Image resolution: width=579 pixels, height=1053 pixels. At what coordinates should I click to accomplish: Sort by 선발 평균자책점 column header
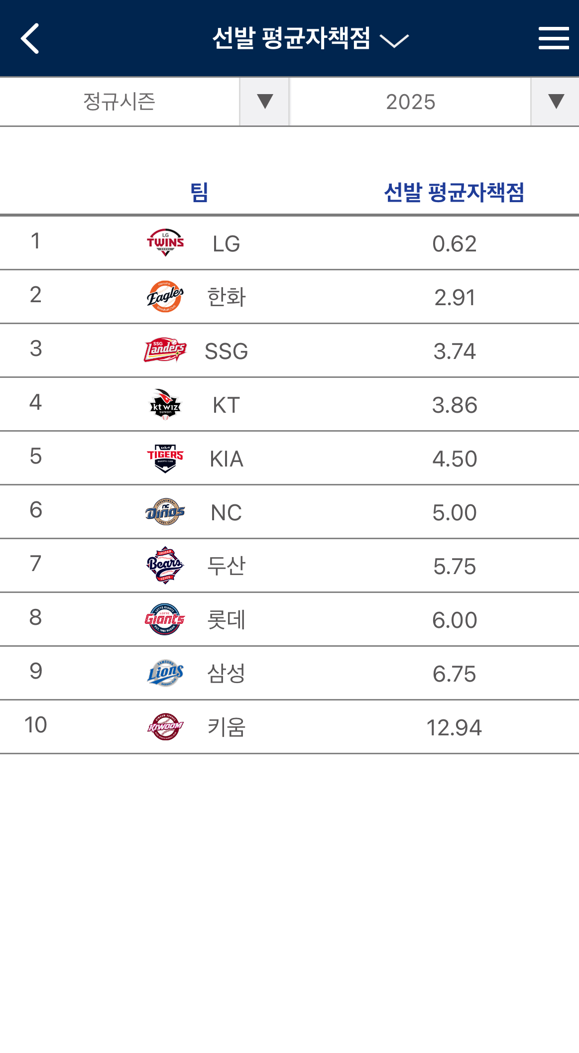[x=454, y=192]
